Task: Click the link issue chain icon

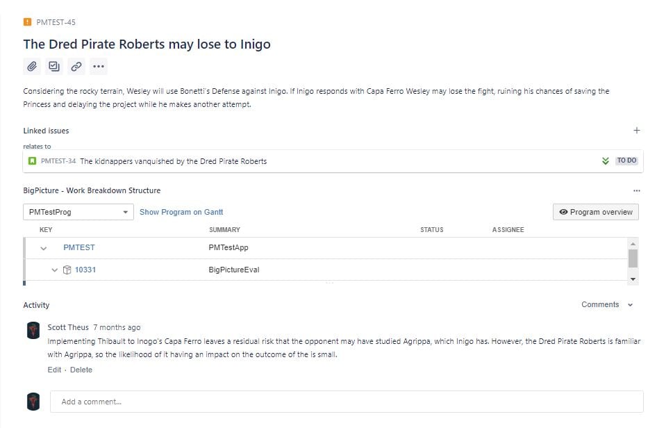Action: [76, 66]
